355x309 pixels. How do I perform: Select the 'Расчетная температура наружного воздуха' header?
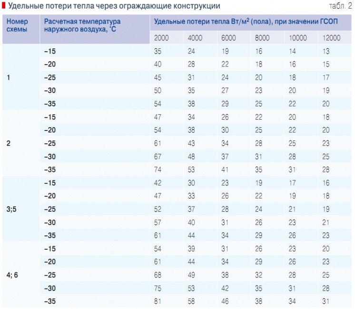[82, 25]
